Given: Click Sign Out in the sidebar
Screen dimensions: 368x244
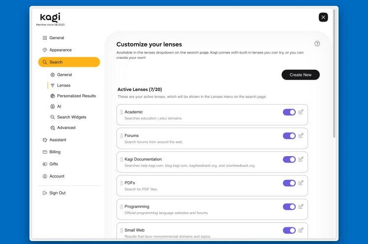Looking at the screenshot, I should click(57, 193).
